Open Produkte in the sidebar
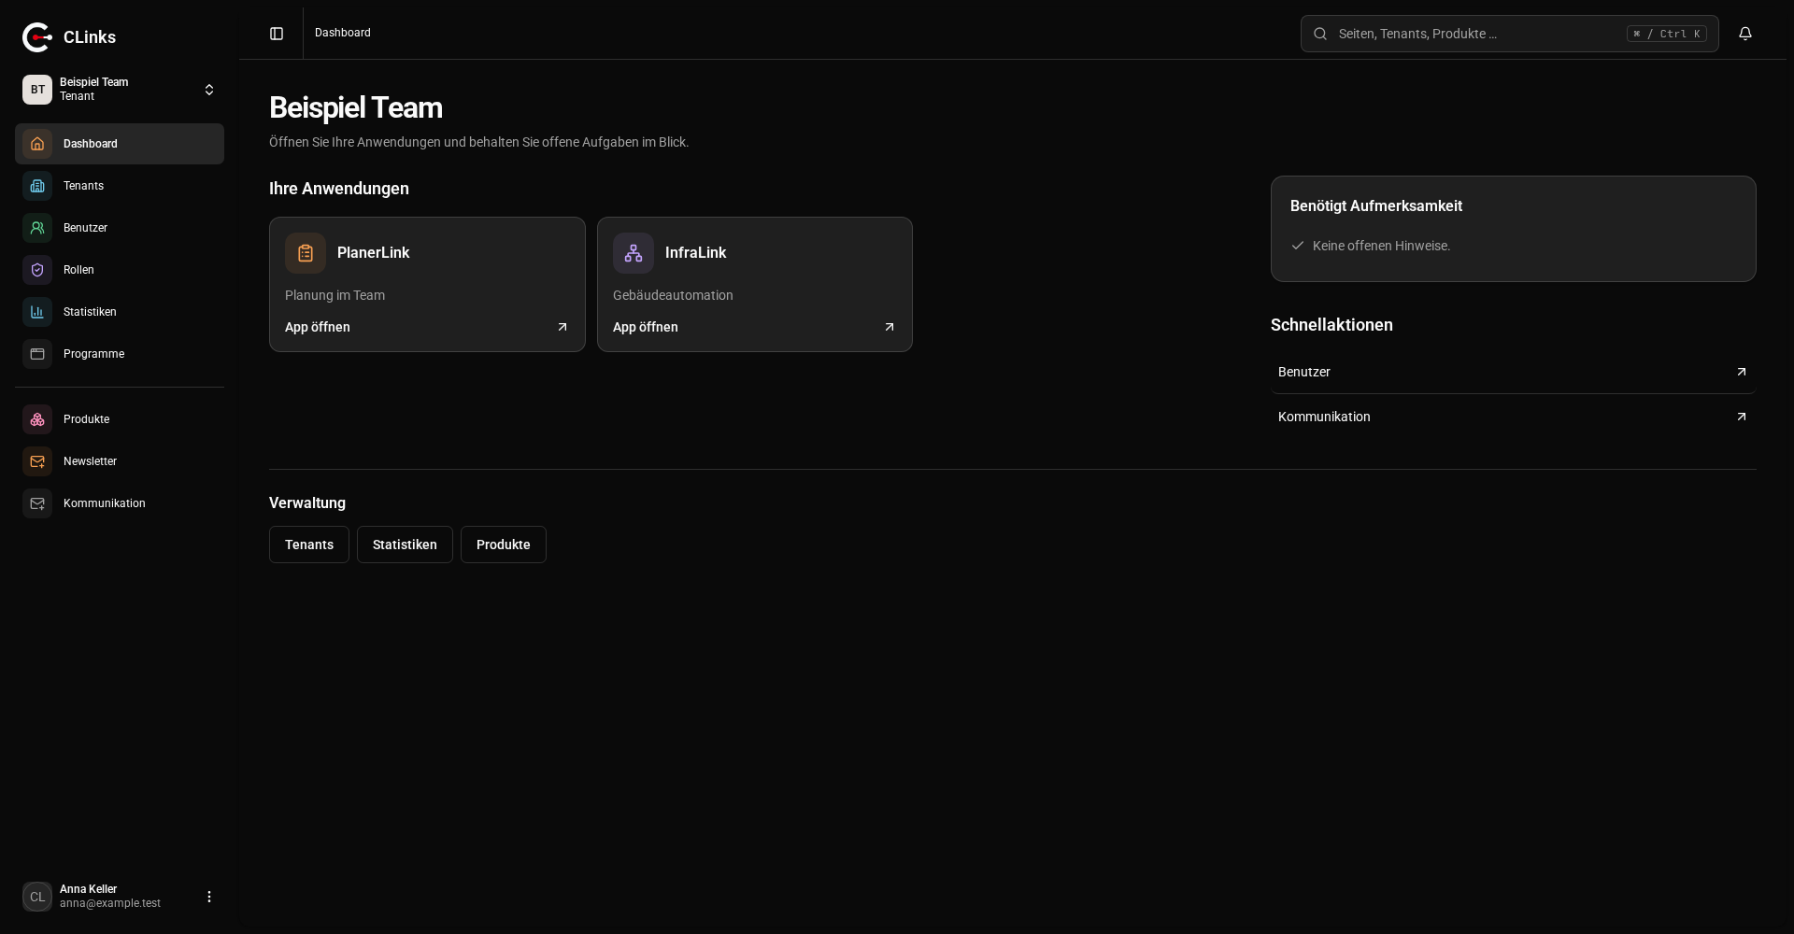 [x=120, y=419]
